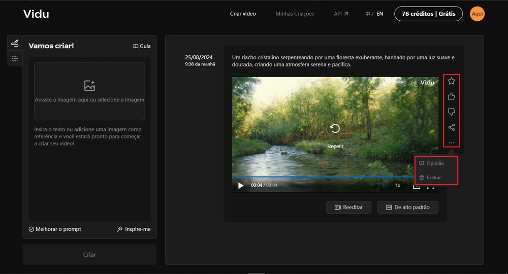Click the Reeditar button
The image size is (508, 274).
(x=348, y=208)
